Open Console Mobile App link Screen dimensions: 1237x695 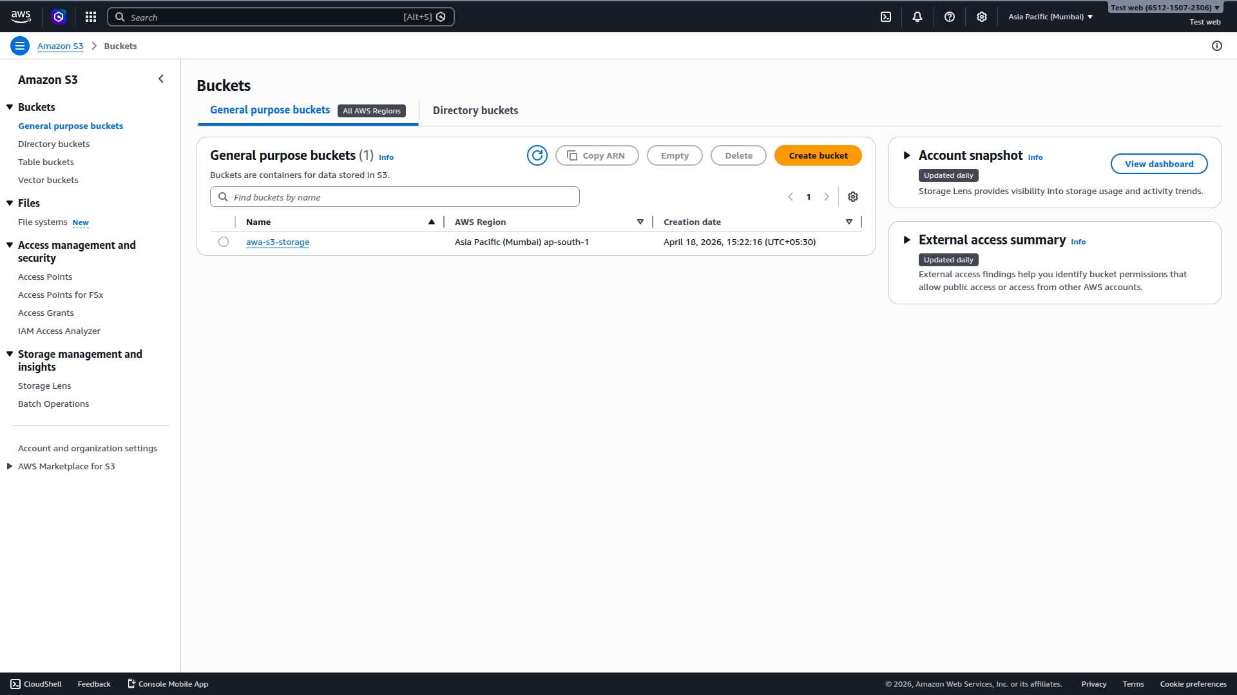pos(168,684)
